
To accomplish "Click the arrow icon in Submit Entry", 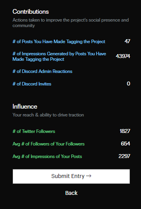I will click(x=89, y=176).
